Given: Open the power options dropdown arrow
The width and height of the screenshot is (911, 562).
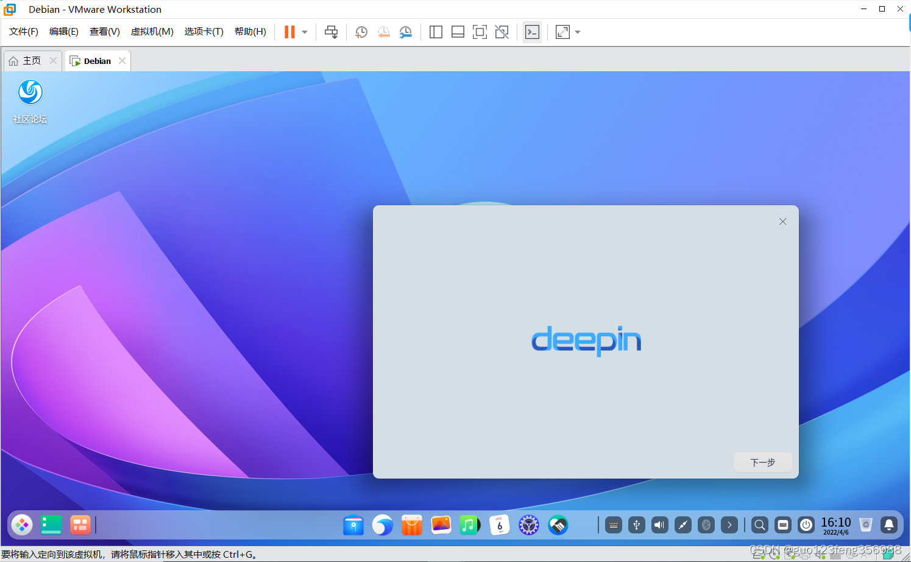Looking at the screenshot, I should 305,32.
